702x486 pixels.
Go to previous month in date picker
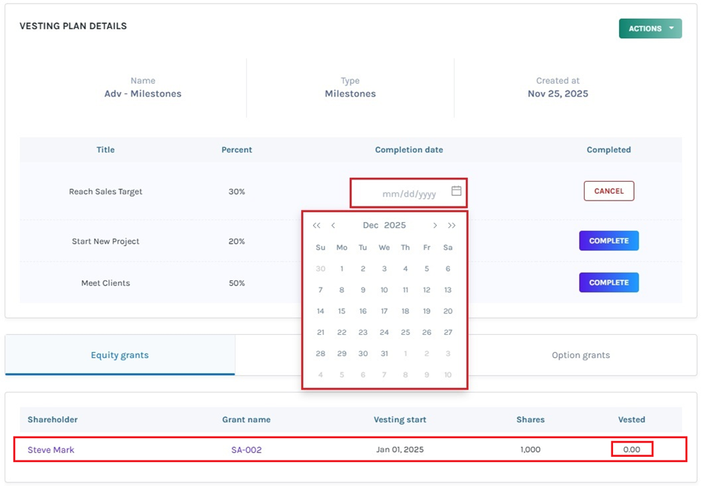[333, 226]
